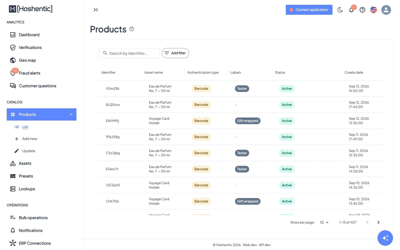Go to the next page of products
The height and width of the screenshot is (250, 400).
[x=378, y=222]
